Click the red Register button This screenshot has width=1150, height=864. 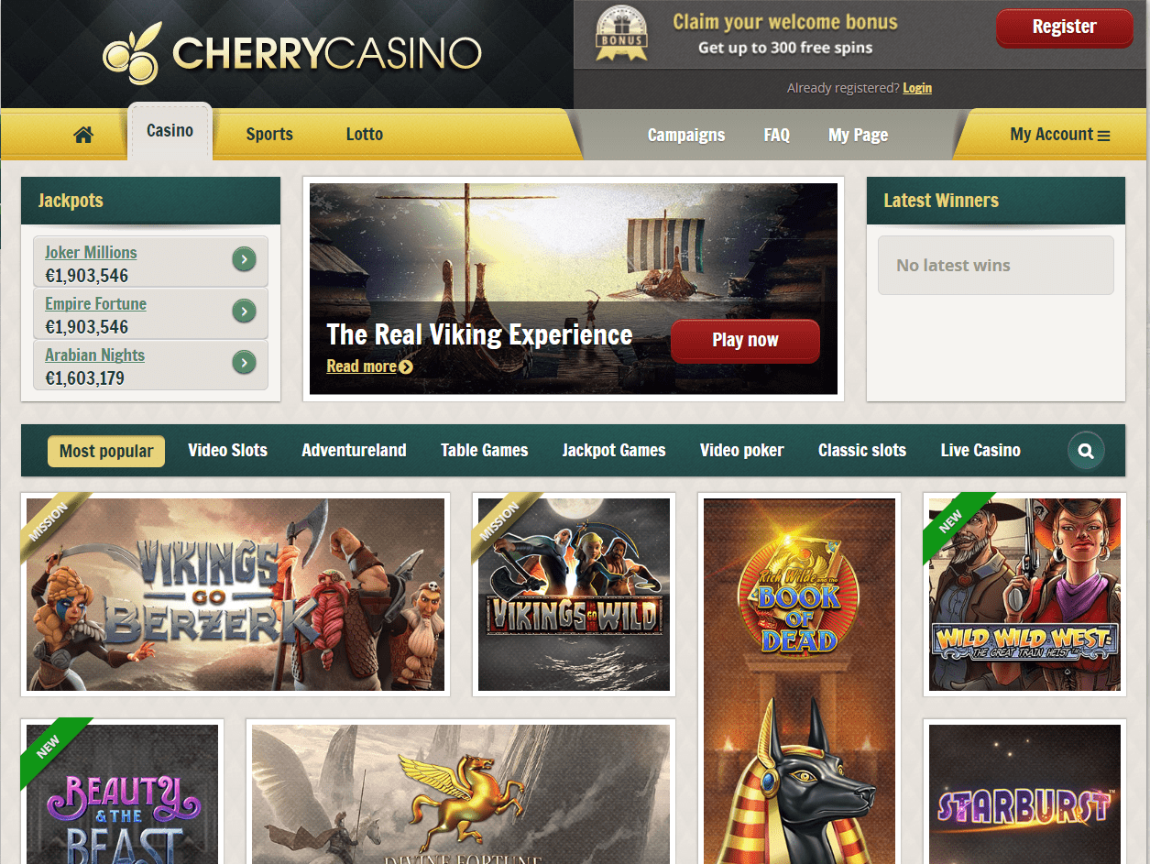(x=1065, y=27)
